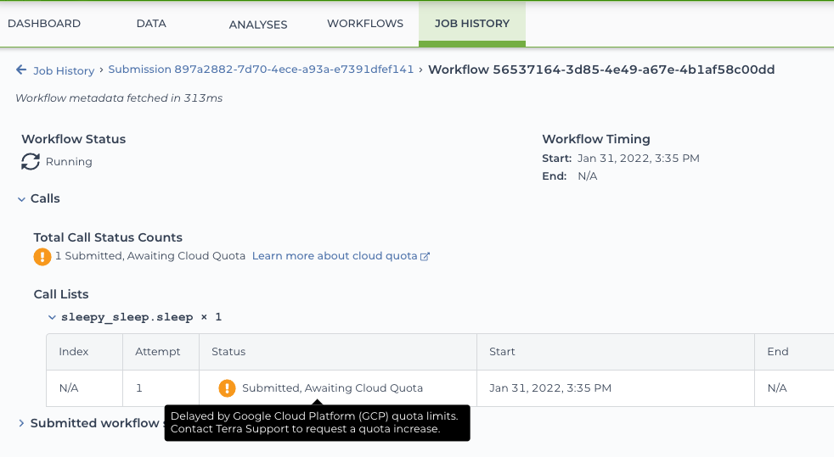
Task: Open Learn more about cloud quota link
Action: 335,256
